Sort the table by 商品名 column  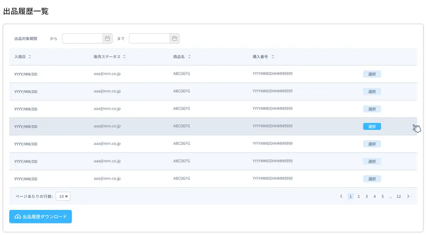189,57
